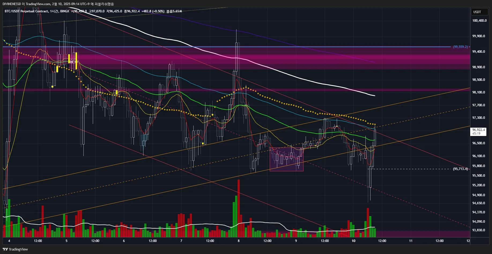
Task: Click date label 8 on the time axis
Action: coord(239,241)
